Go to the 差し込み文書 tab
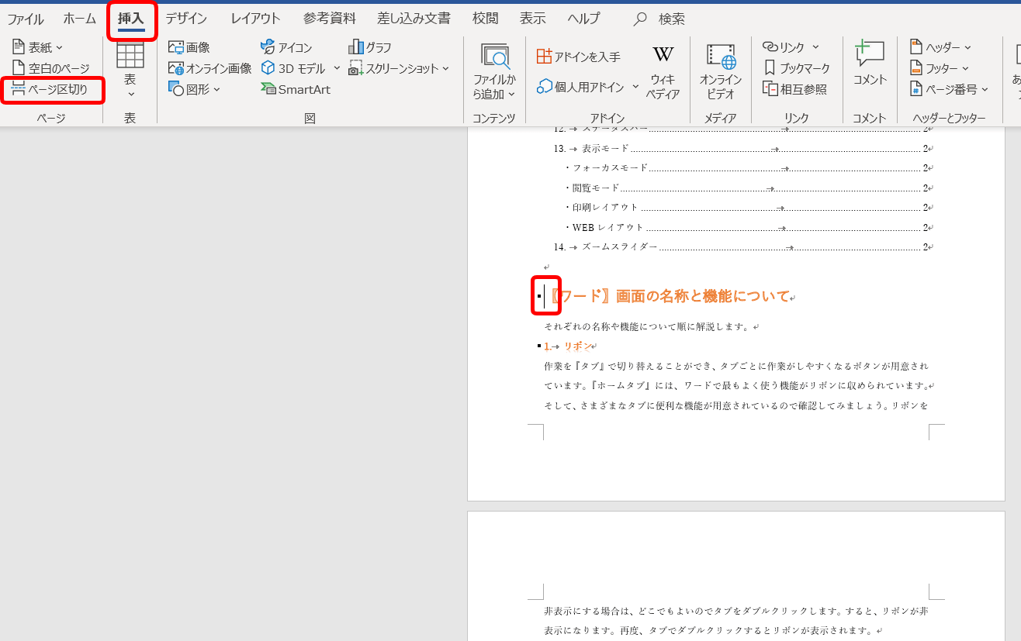Screen dimensions: 1021x641 [x=414, y=19]
